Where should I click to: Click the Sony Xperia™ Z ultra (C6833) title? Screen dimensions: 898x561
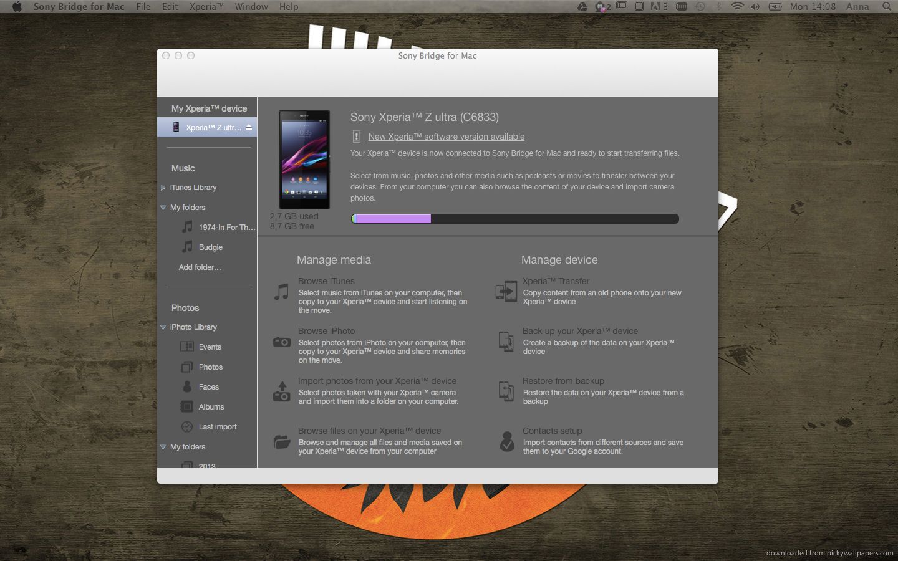(425, 117)
